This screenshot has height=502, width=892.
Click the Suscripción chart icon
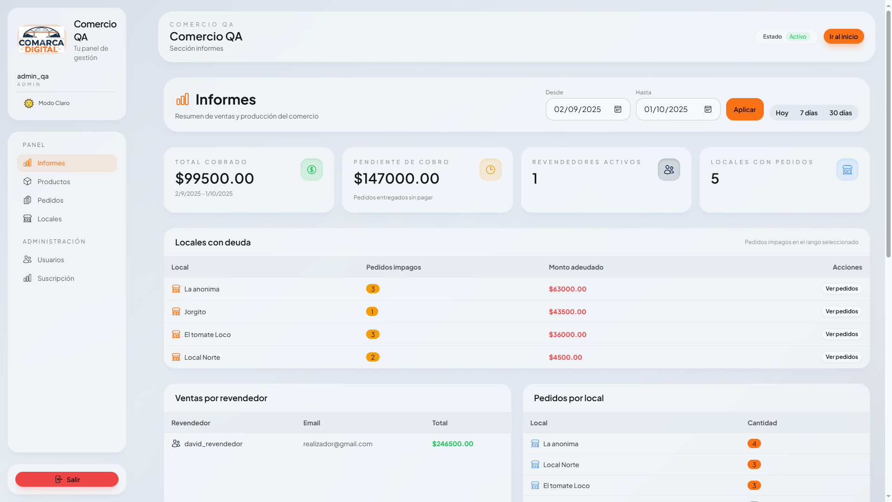[x=28, y=278]
